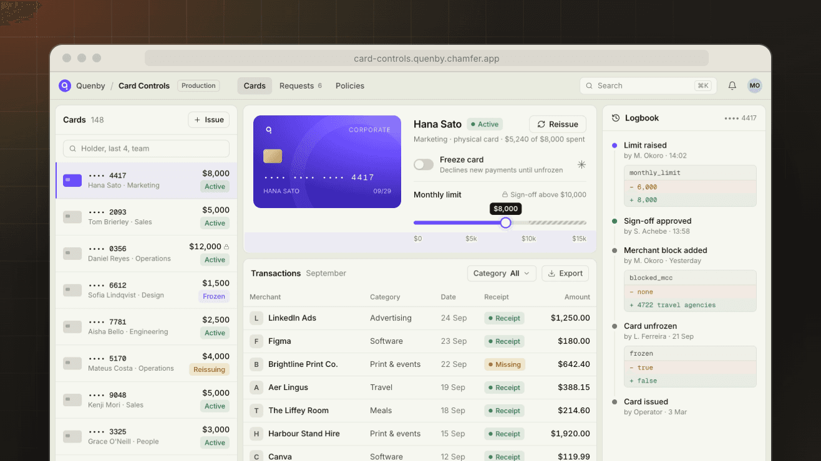The image size is (821, 461).
Task: Sort by the Amount column header
Action: (577, 297)
